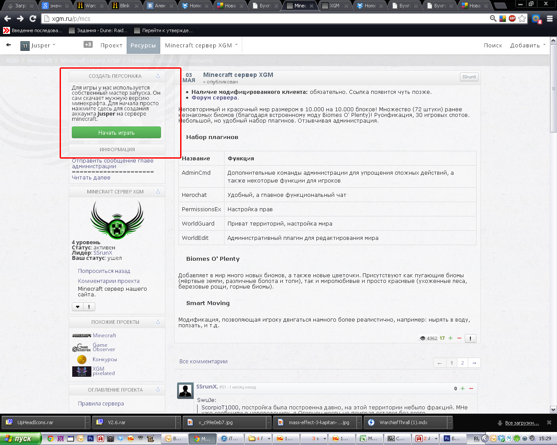Screen dimensions: 557x445
Task: Open dropdown arrow for x_c99e0eb7.jpg download
Action: click(268, 422)
